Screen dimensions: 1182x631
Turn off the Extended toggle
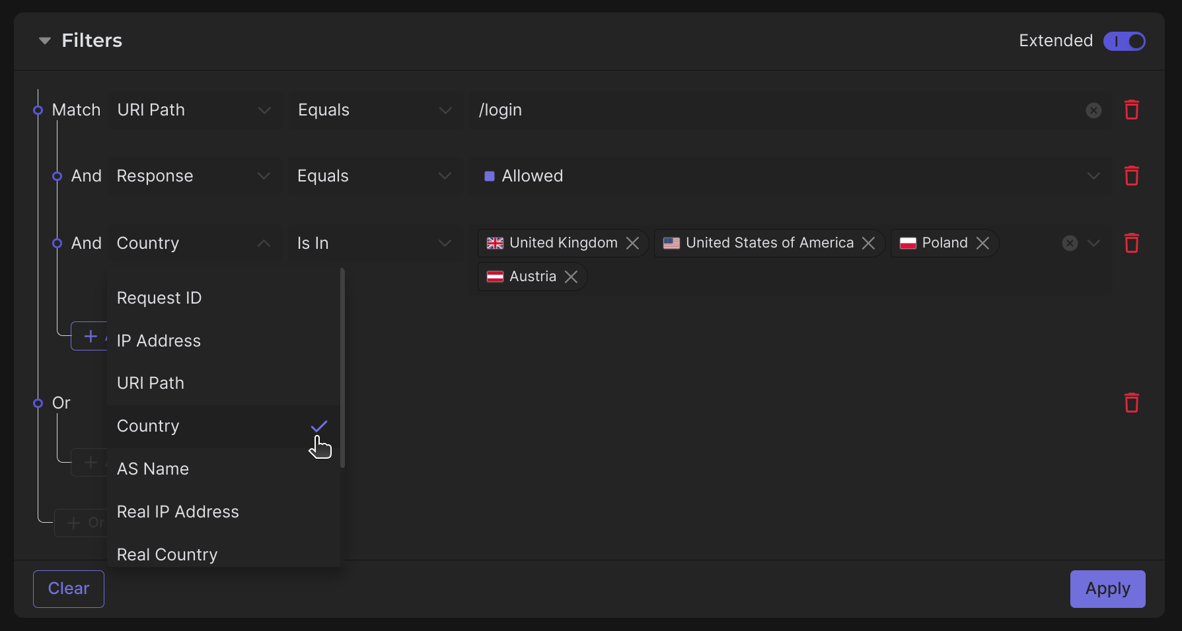1124,41
